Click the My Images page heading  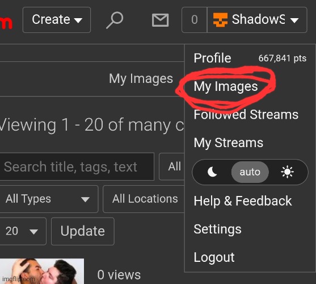point(141,78)
